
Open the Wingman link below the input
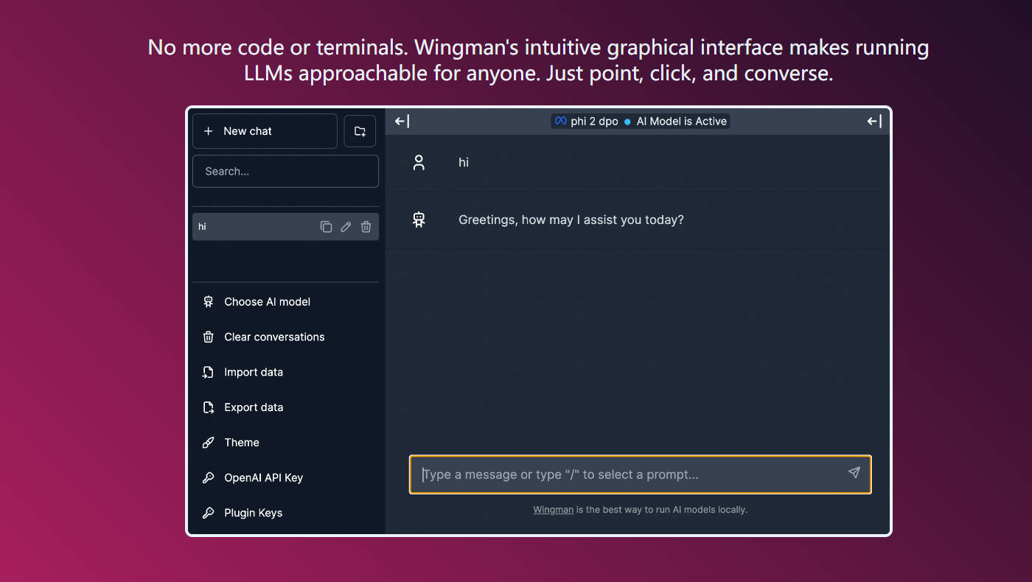click(x=553, y=509)
